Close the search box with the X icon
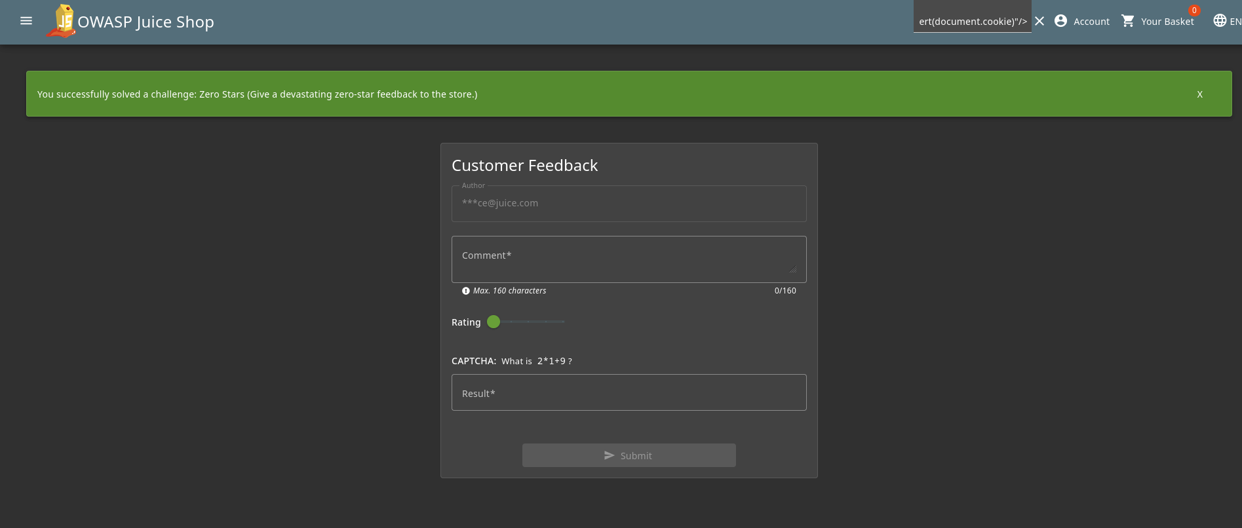Viewport: 1242px width, 528px height. point(1039,21)
